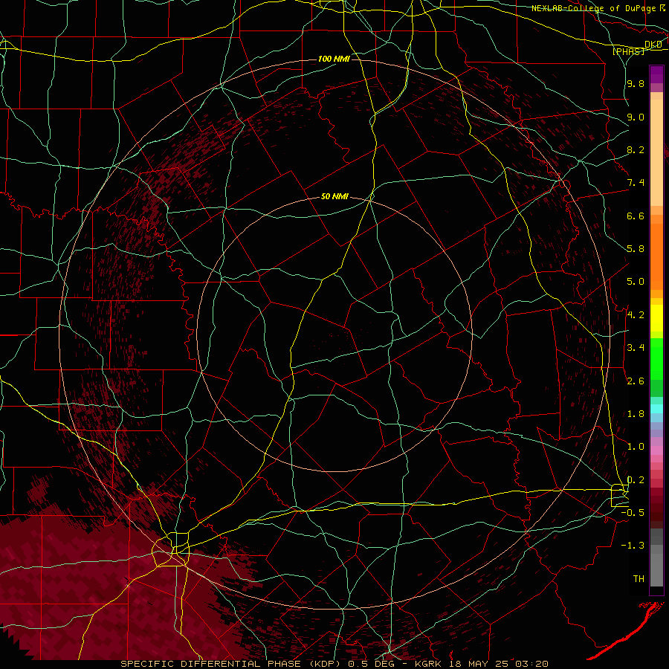The width and height of the screenshot is (669, 669).
Task: Click the pink band of the color bar
Action: point(656,450)
